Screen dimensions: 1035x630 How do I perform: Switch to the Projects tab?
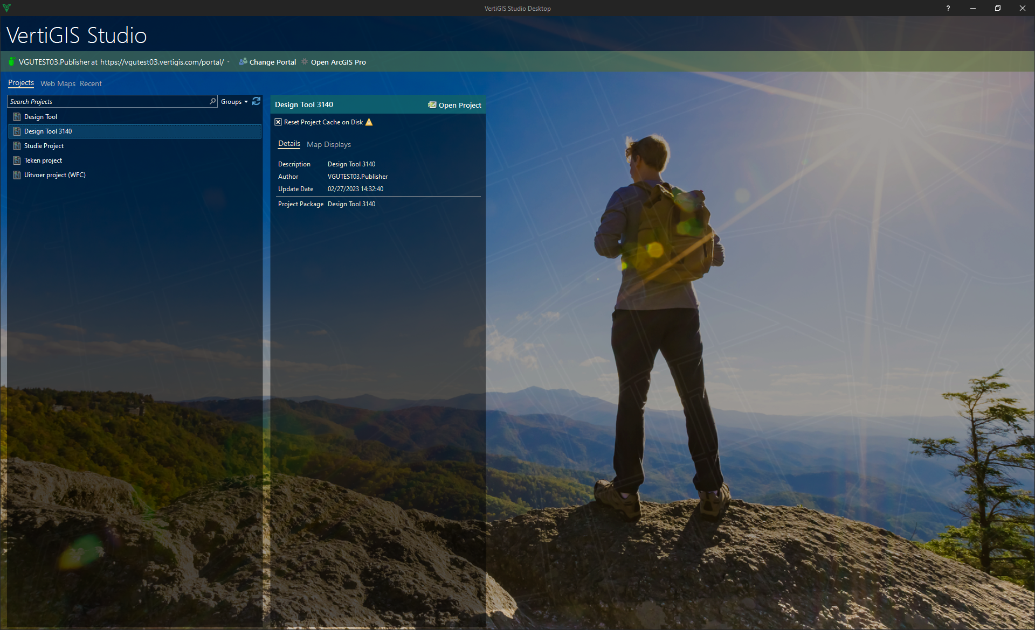pyautogui.click(x=21, y=83)
